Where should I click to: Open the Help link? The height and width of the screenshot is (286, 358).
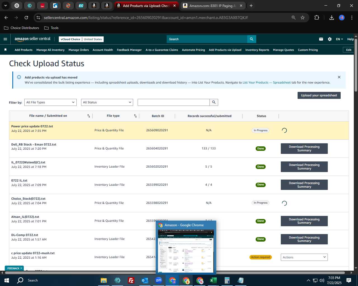[350, 39]
